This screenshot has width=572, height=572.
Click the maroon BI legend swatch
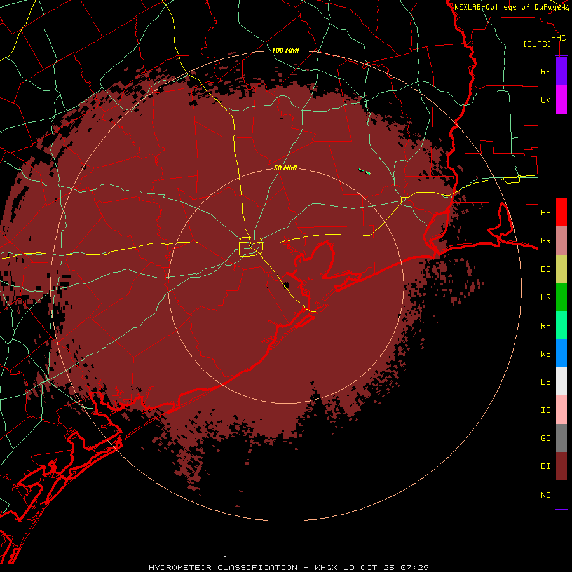pos(561,466)
